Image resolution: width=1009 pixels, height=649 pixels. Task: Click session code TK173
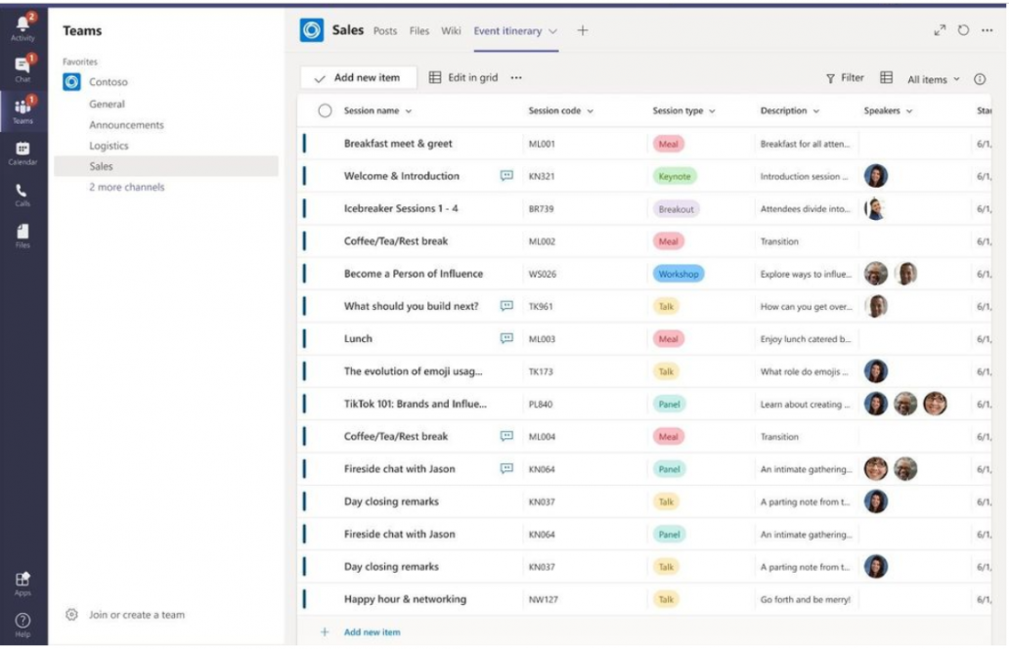[541, 371]
